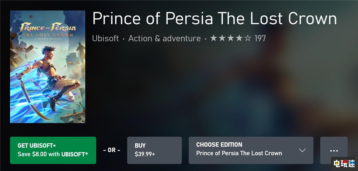This screenshot has height=171, width=358.
Task: Click the fourth rating star
Action: point(239,38)
